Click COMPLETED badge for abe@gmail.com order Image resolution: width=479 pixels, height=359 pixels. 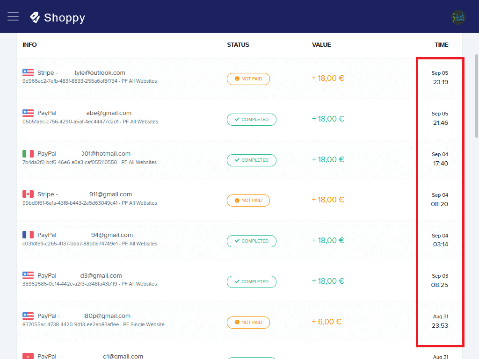[x=251, y=119]
